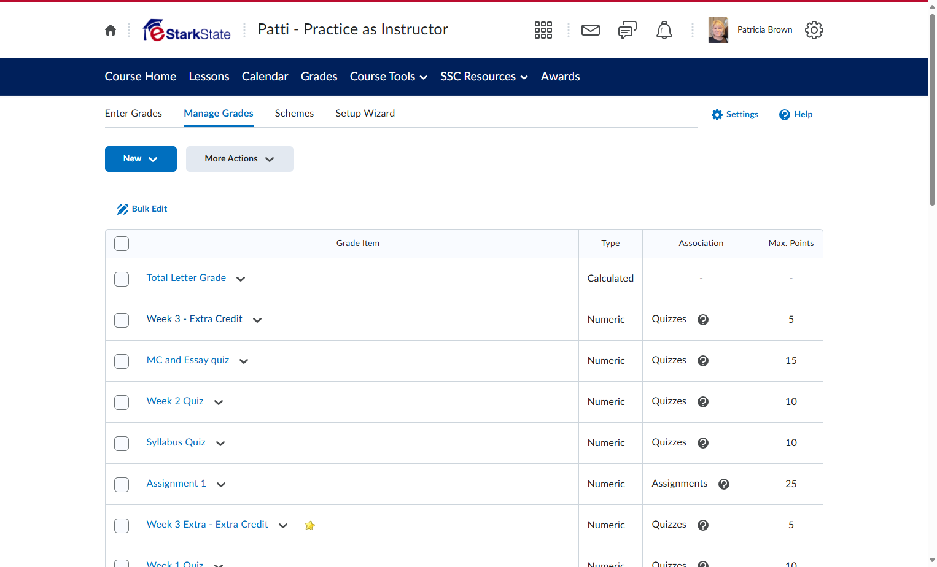This screenshot has width=937, height=567.
Task: Click the Settings gear in Grades
Action: tap(717, 115)
